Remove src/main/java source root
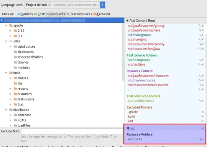207x147 pixels. pyautogui.click(x=202, y=39)
